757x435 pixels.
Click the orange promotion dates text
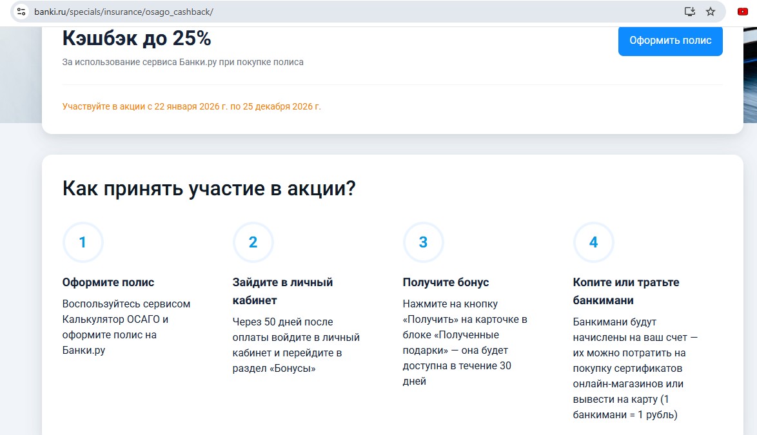192,106
